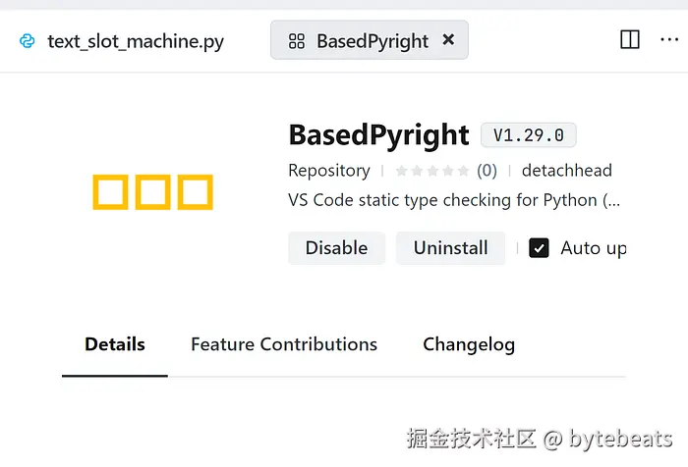The image size is (688, 467).
Task: Open the More Actions ellipsis menu
Action: [x=668, y=39]
